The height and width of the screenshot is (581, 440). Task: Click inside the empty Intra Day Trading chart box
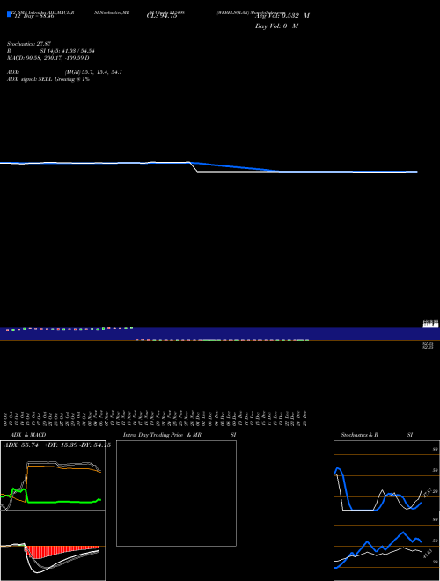tap(176, 493)
